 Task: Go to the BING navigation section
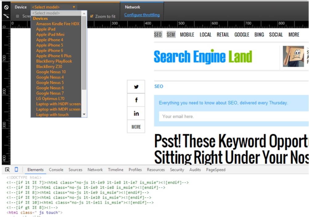[x=259, y=35]
